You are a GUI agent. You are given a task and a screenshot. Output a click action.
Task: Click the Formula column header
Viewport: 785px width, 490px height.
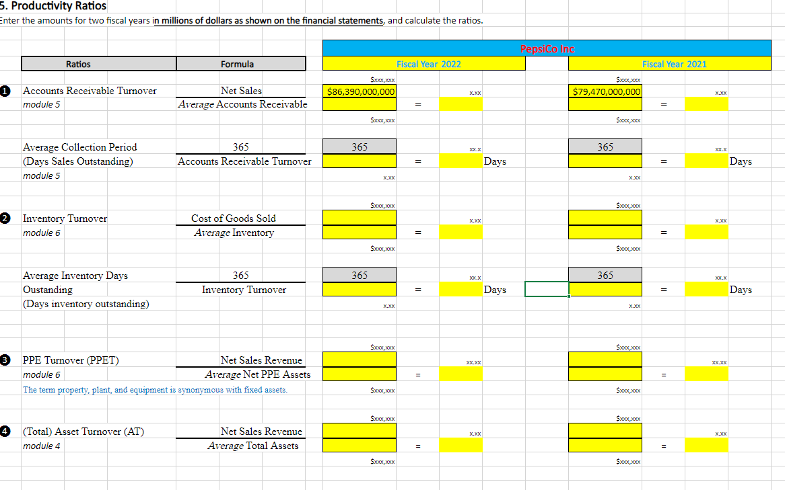point(241,64)
